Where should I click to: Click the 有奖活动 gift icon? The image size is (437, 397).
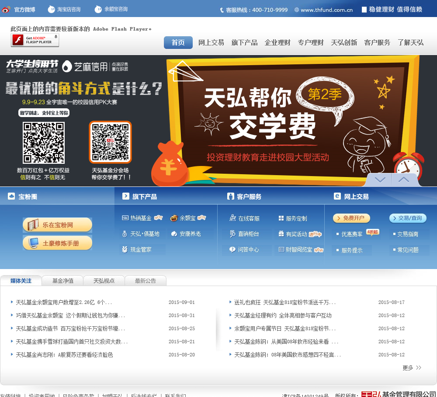281,234
